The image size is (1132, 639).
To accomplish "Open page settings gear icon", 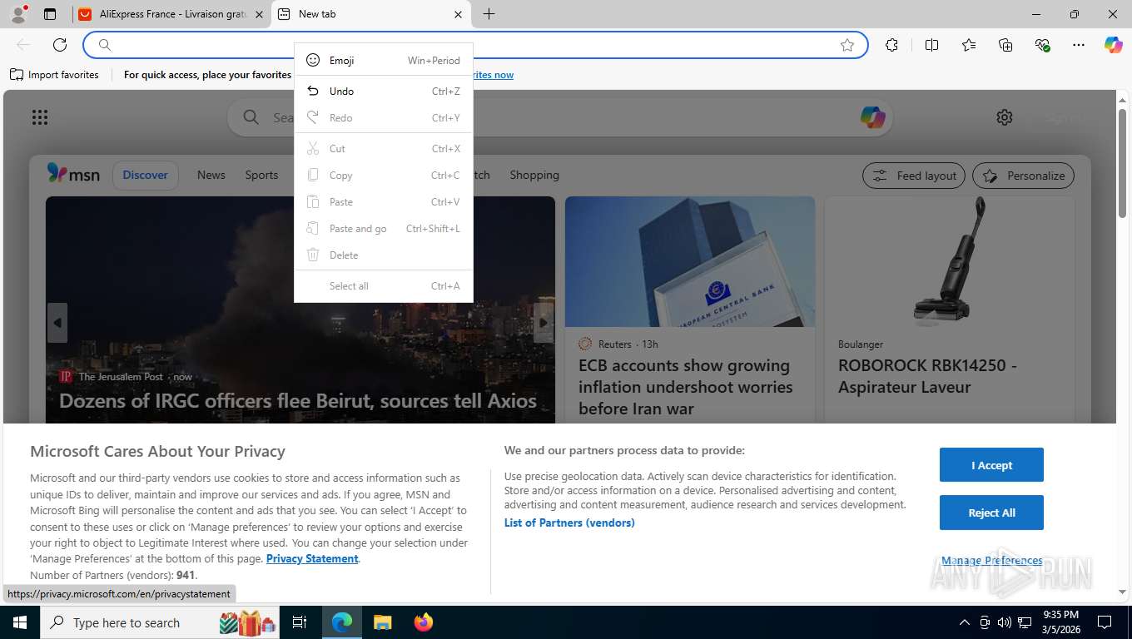I will pos(1005,117).
